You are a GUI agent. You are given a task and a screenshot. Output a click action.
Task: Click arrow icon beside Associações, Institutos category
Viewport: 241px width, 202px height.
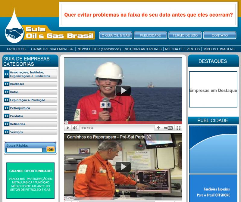(x=7, y=74)
